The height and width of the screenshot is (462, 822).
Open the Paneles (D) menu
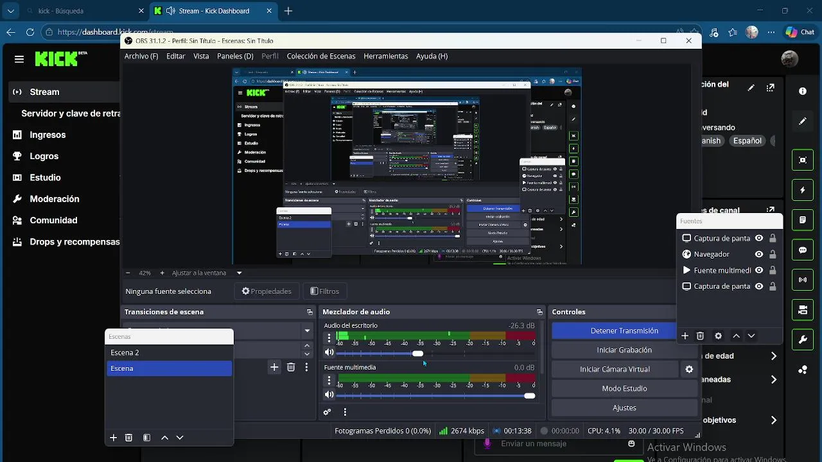tap(235, 56)
